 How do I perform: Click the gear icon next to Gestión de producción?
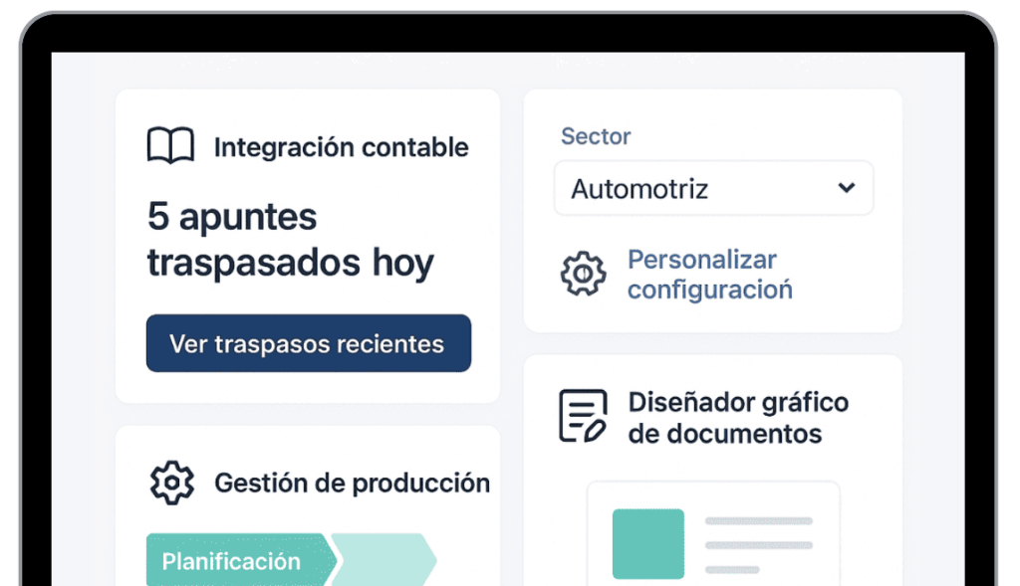(171, 483)
